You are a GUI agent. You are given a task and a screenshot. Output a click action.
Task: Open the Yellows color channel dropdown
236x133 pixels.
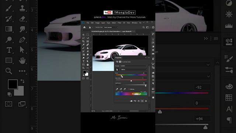tap(133, 69)
